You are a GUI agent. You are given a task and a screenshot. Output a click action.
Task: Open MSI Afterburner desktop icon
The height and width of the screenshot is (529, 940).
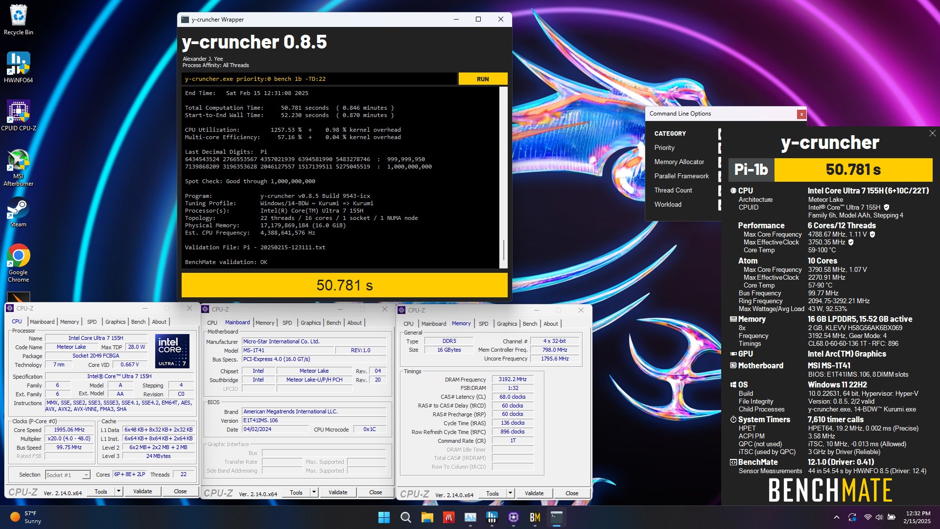(x=19, y=168)
